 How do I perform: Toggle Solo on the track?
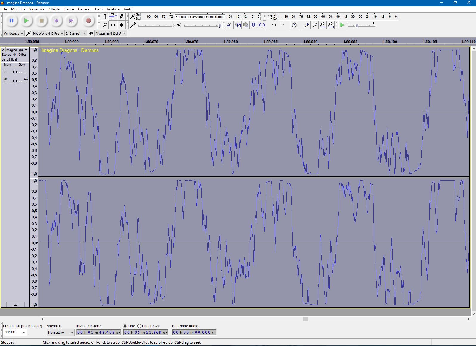(x=22, y=64)
